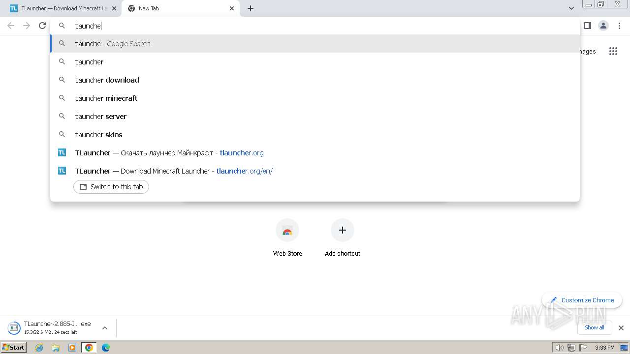Open the volume speaker tray icon
Screen dimensions: 630x354
[560, 348]
